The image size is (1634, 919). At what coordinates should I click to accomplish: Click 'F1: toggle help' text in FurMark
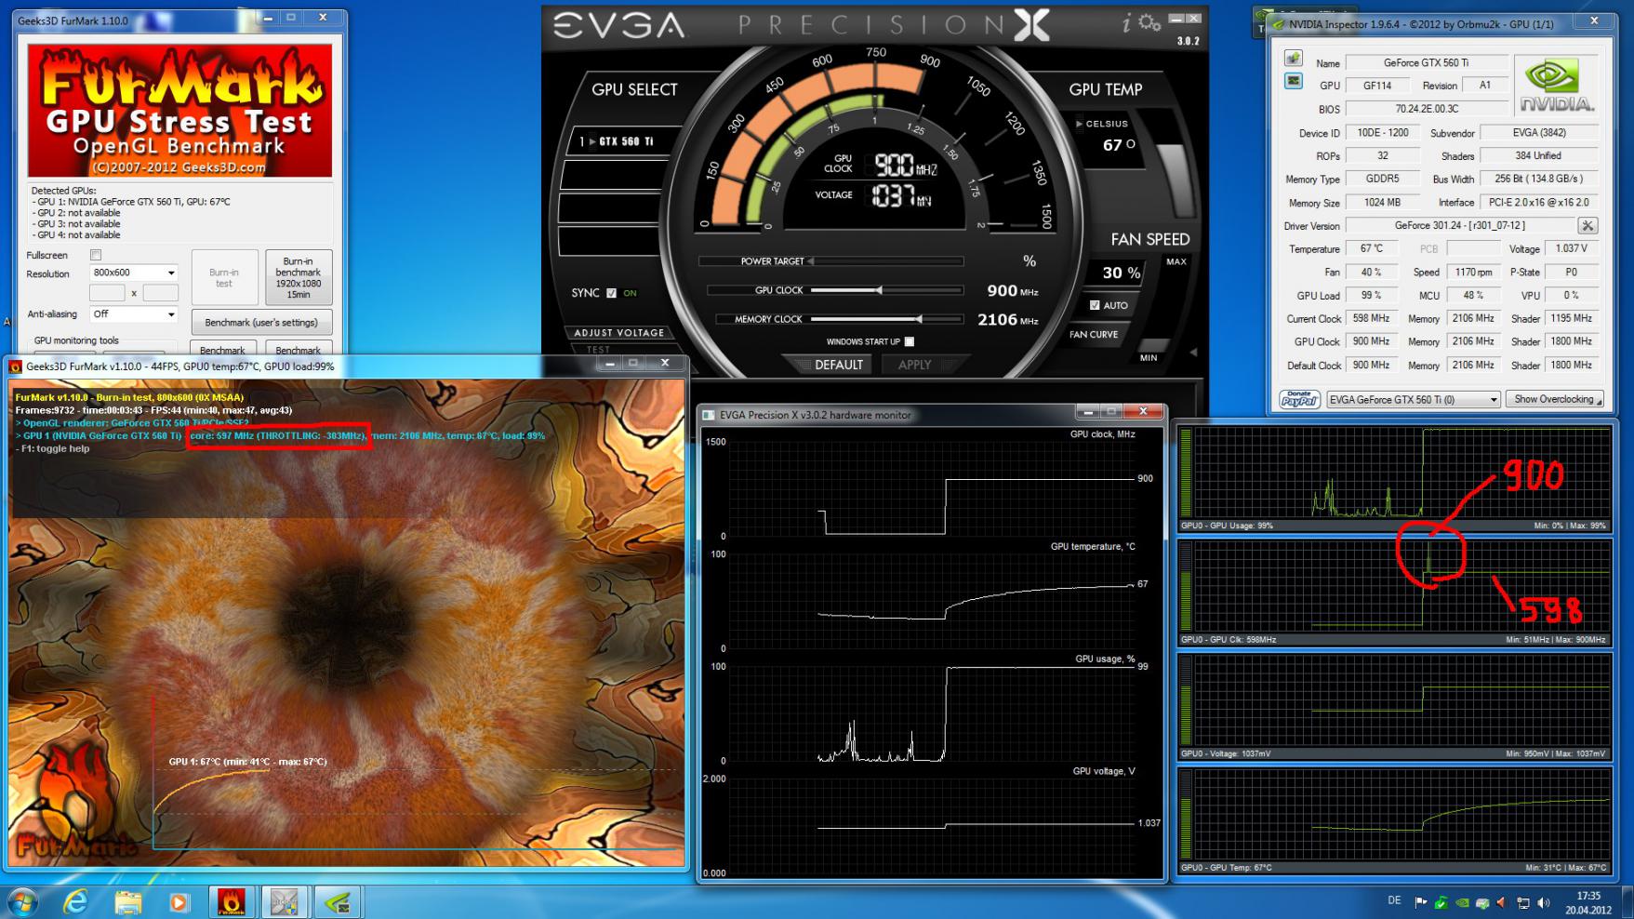(56, 448)
